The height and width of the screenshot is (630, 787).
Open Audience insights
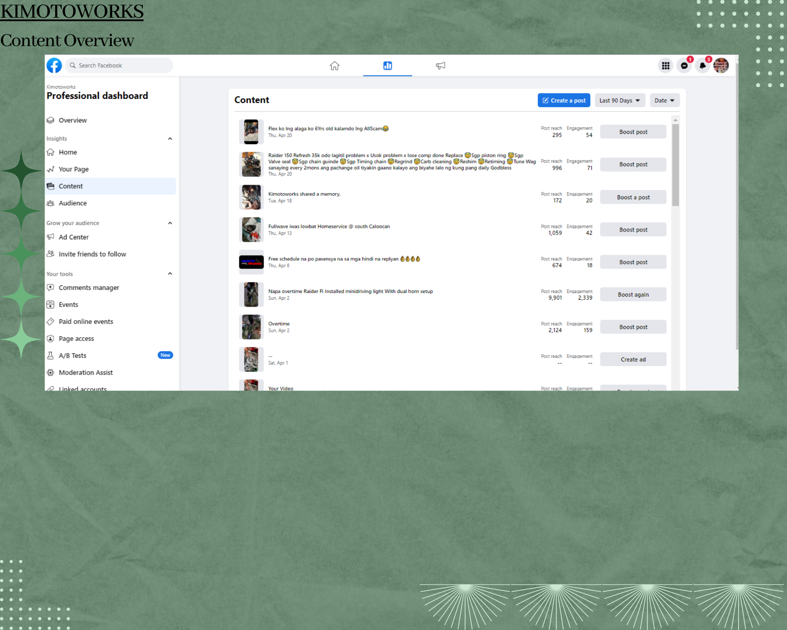(111, 203)
